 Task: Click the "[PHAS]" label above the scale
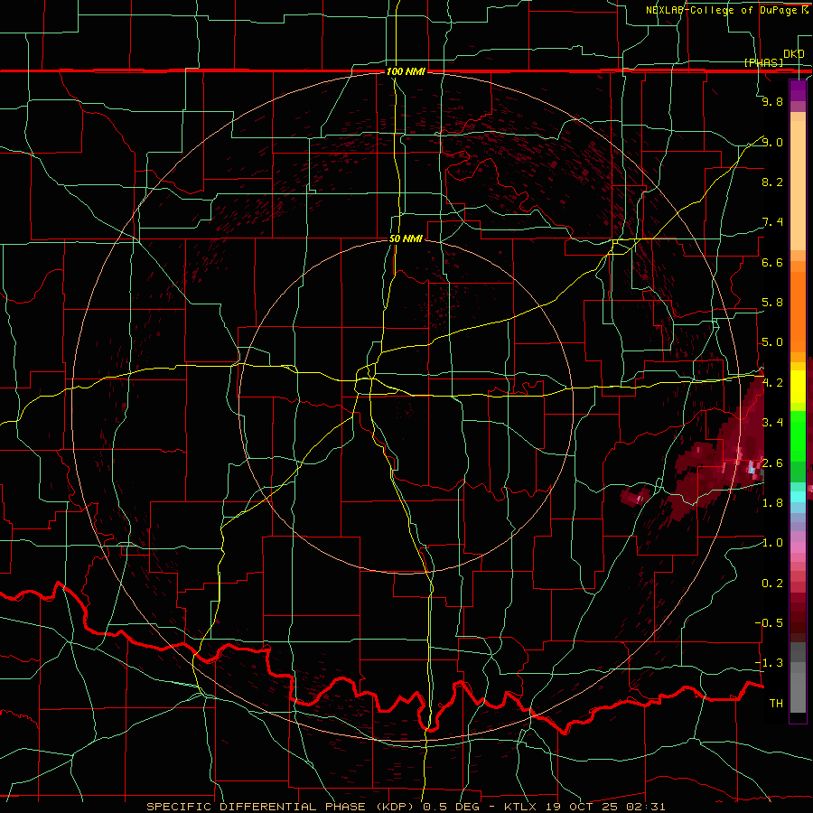[763, 62]
